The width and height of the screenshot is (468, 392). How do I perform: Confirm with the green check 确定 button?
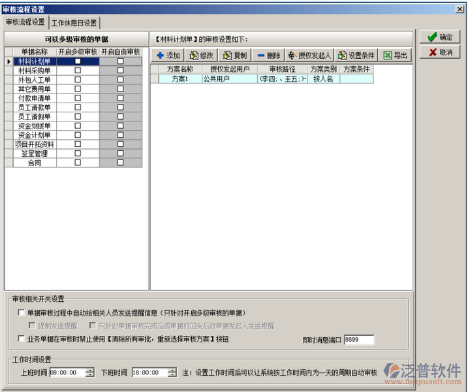coord(440,37)
